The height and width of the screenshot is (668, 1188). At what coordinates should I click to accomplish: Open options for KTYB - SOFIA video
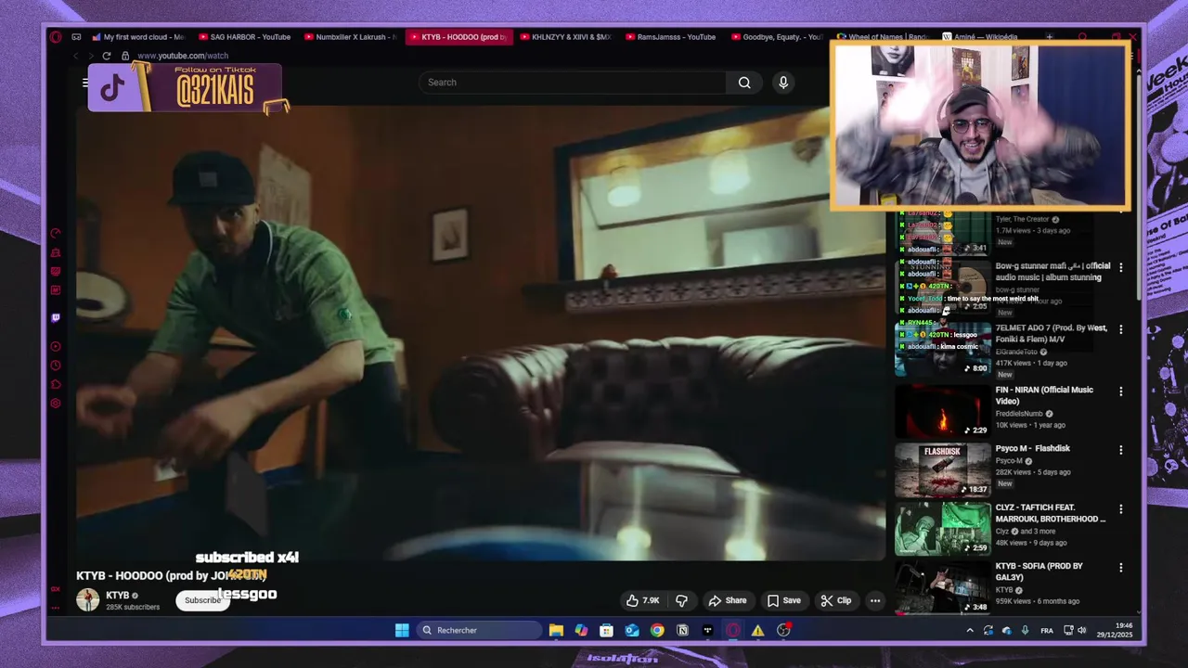point(1120,568)
